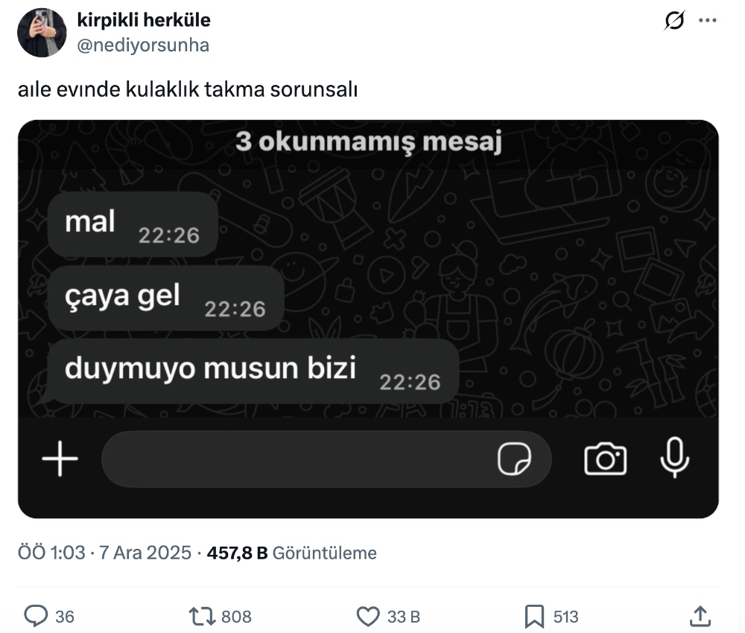This screenshot has width=745, height=633.
Task: Click the share upload icon
Action: tap(700, 616)
